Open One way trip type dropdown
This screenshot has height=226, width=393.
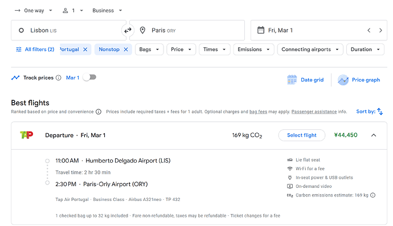click(x=34, y=10)
